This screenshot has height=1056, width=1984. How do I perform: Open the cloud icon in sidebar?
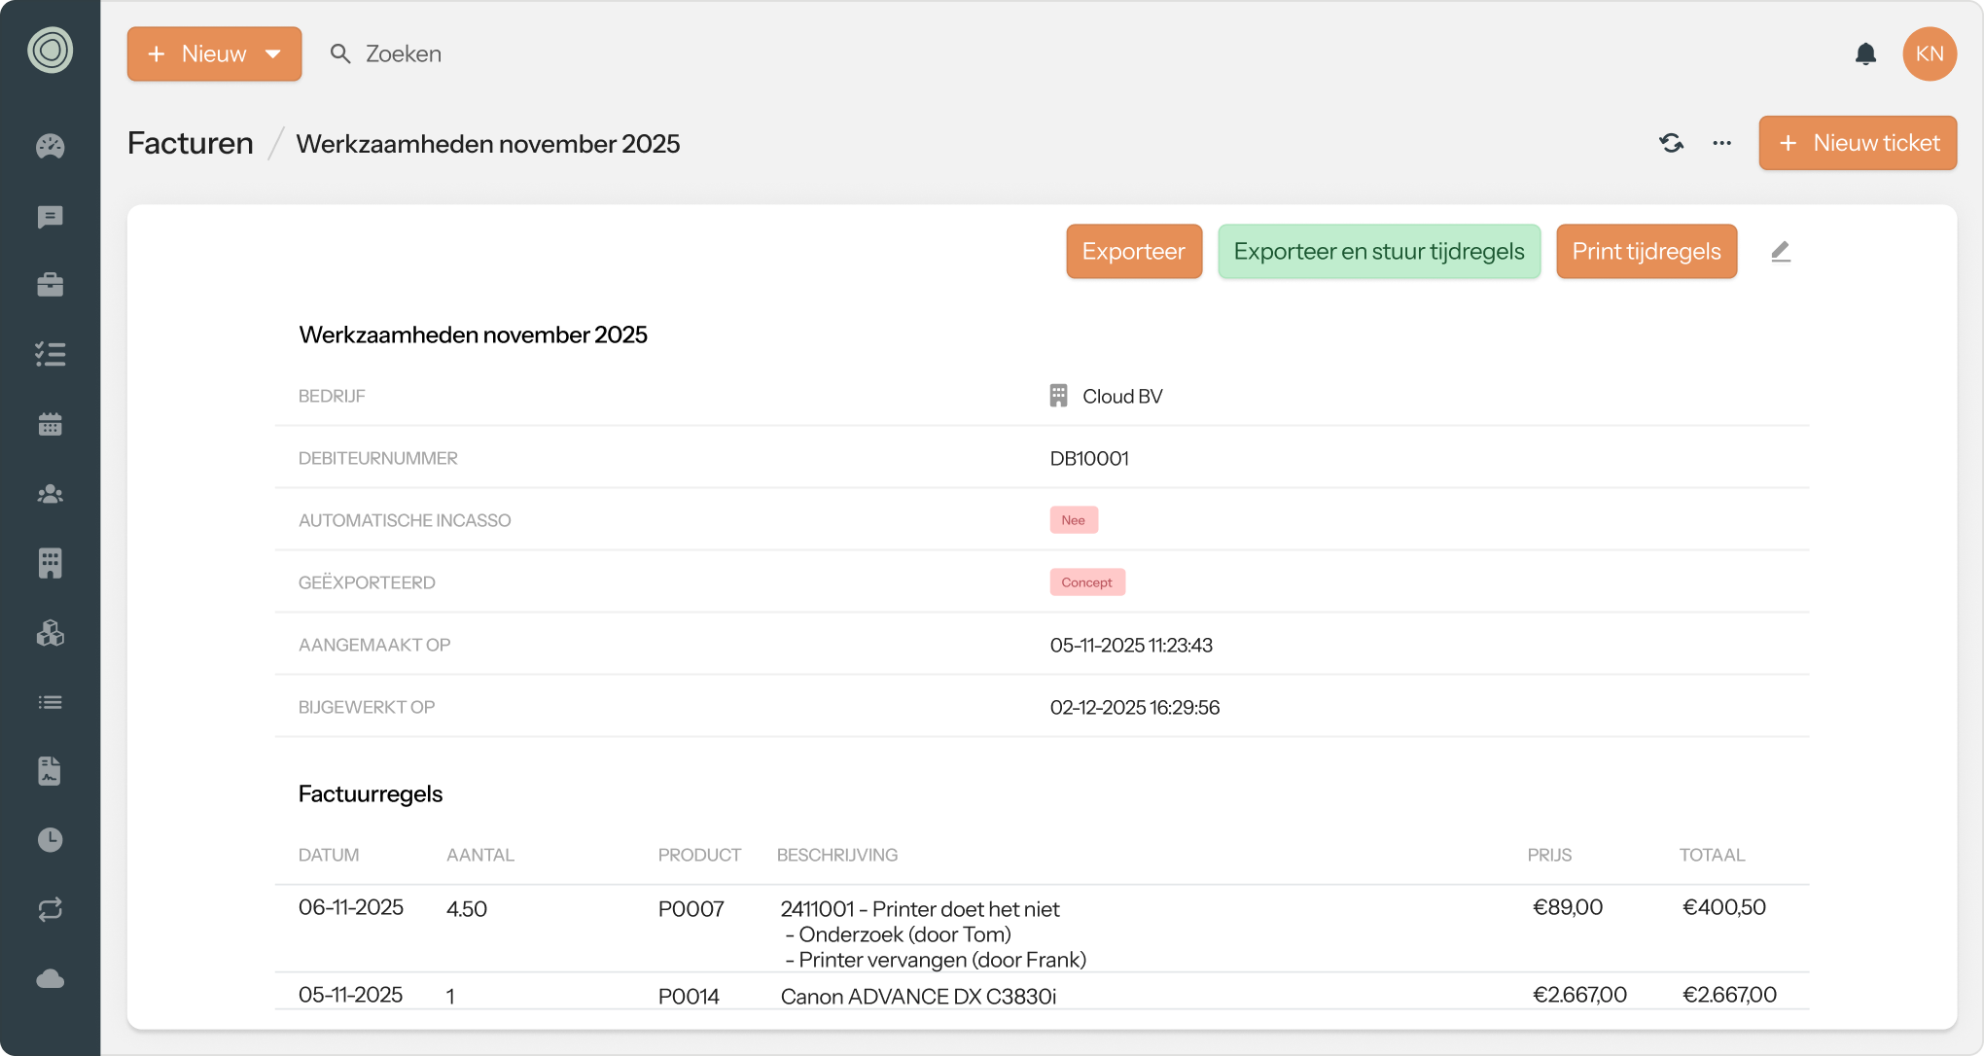(x=51, y=978)
